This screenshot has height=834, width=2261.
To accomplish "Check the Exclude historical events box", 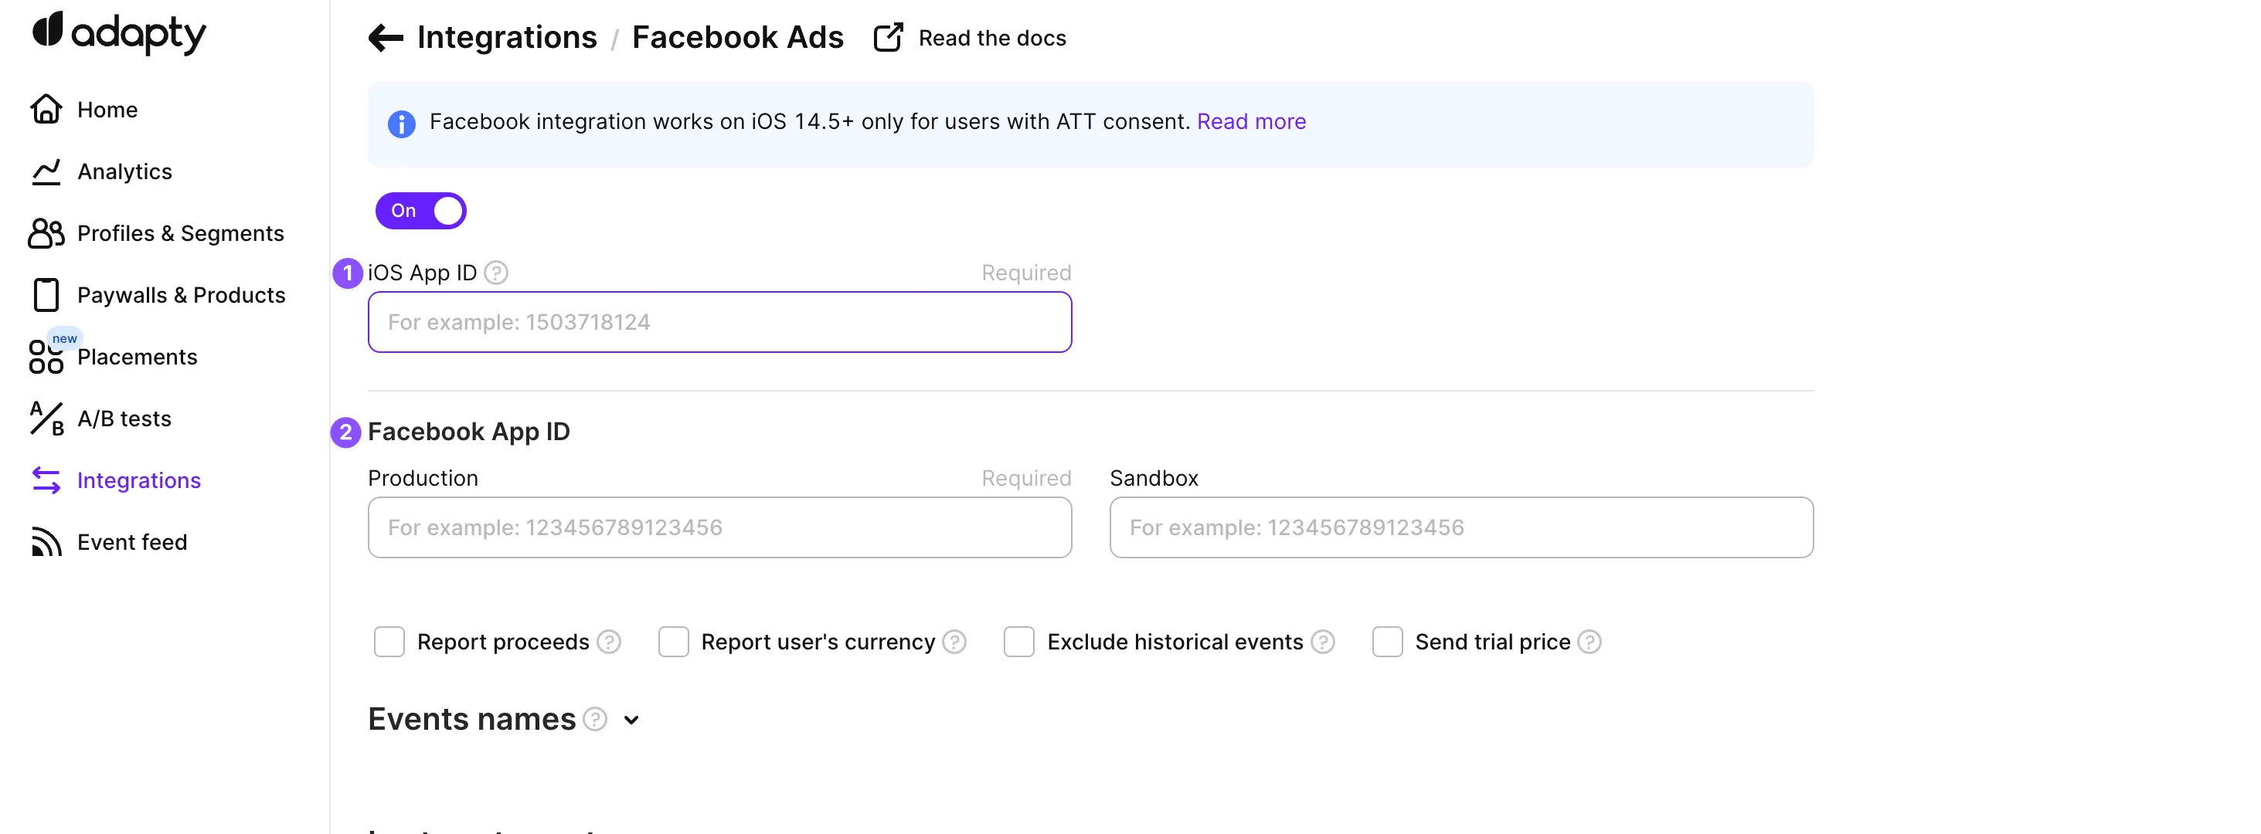I will (x=1018, y=642).
